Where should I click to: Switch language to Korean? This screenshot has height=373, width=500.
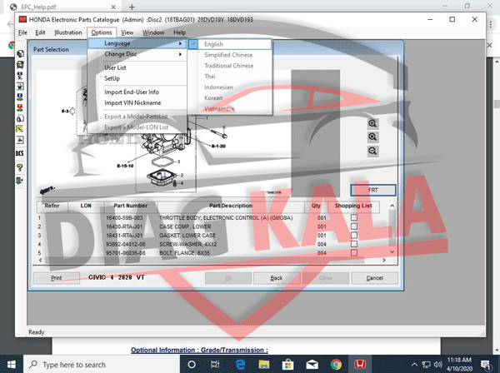tap(230, 97)
